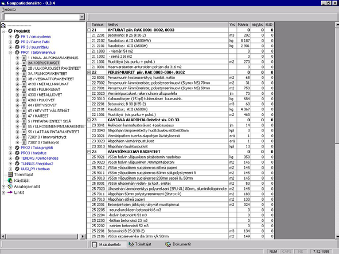This screenshot has height=254, width=339.
Task: Click the TUNNUS / harjoitus2 project icon
Action: tap(17, 164)
